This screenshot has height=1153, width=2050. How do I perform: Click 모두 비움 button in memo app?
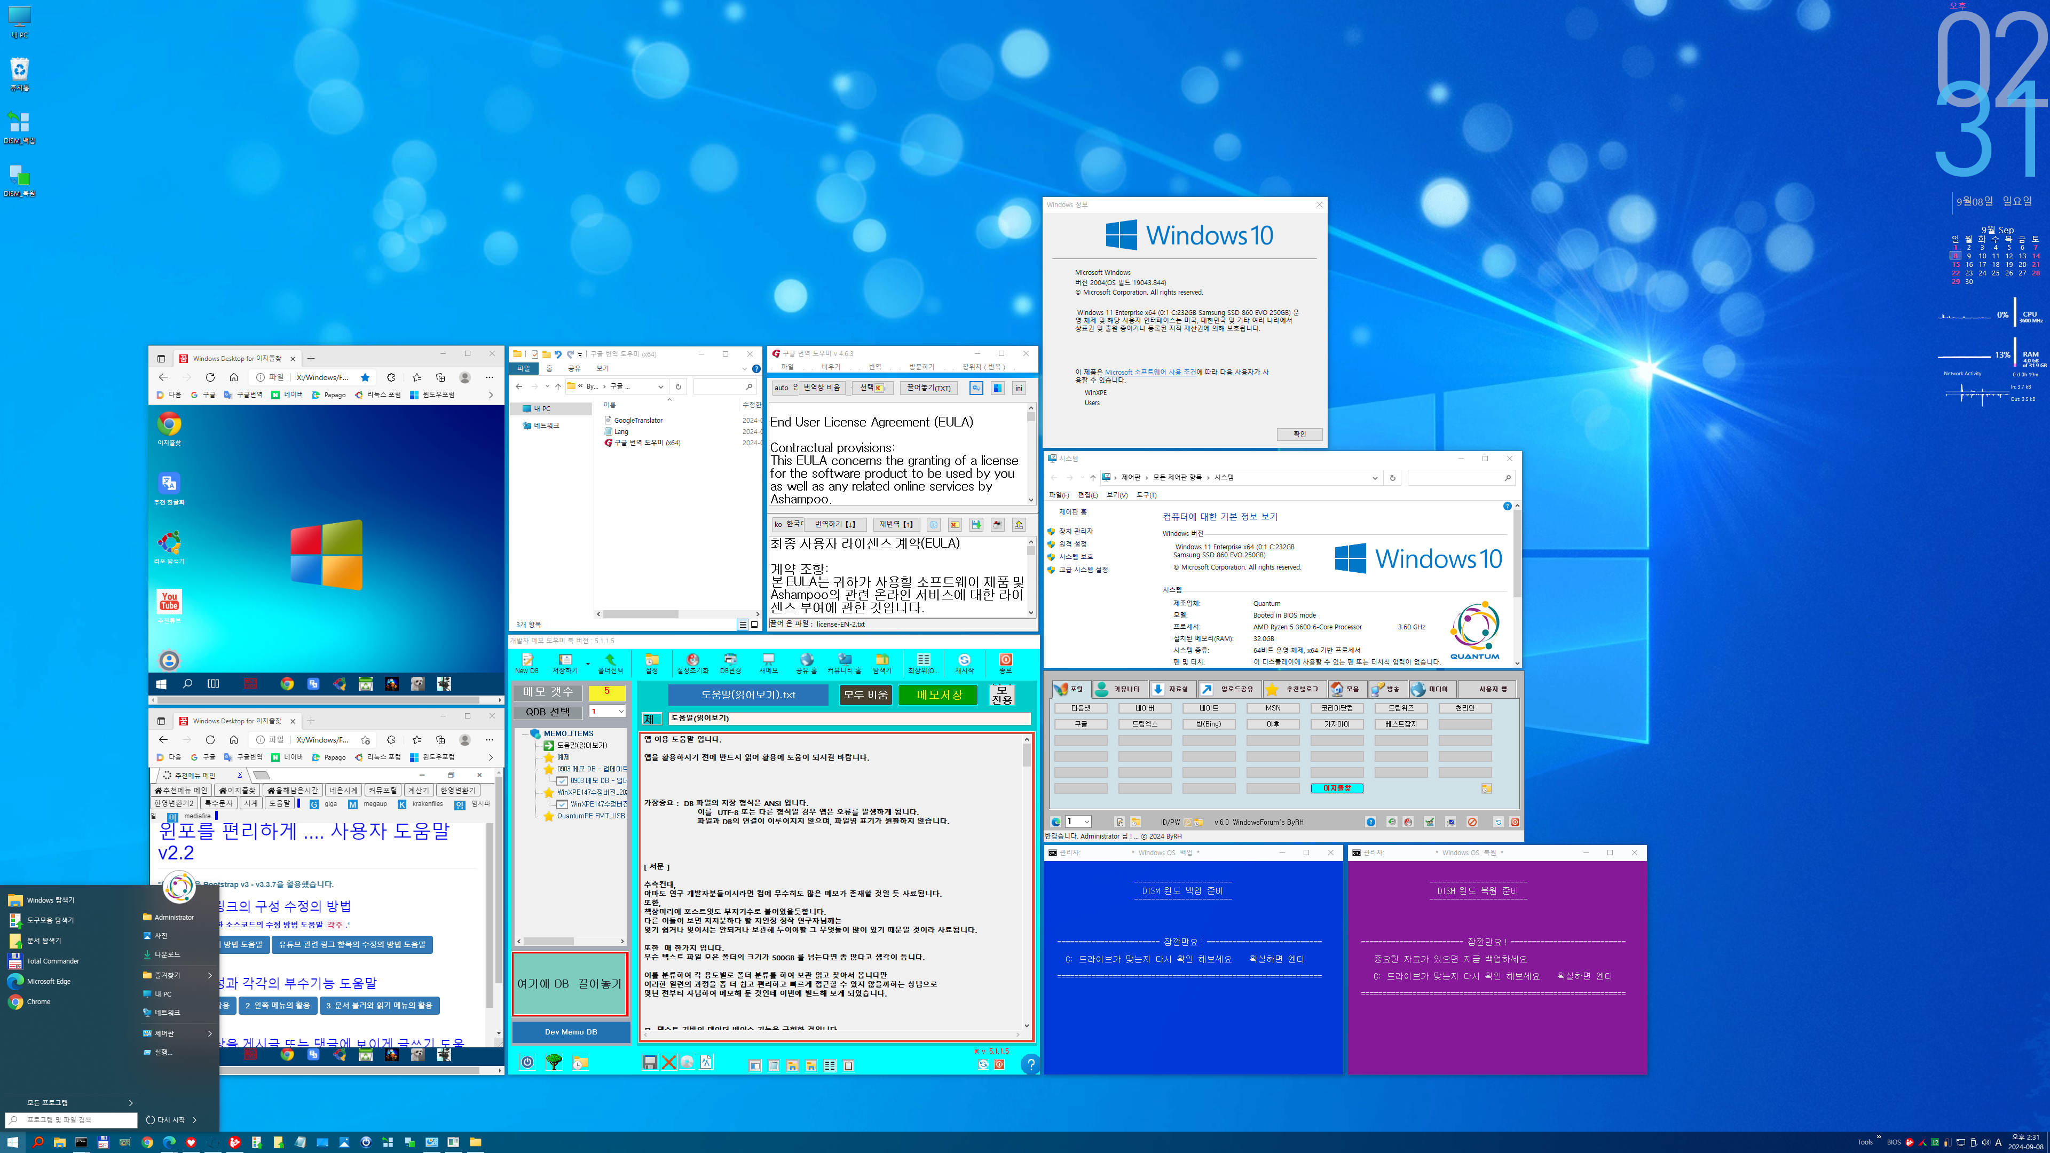[x=866, y=694]
